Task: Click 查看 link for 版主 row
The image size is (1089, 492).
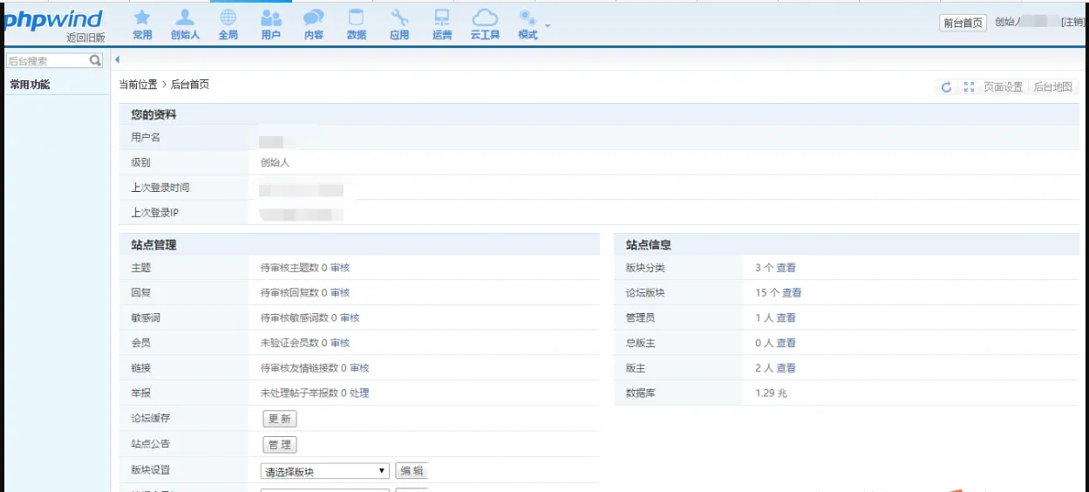Action: tap(786, 368)
